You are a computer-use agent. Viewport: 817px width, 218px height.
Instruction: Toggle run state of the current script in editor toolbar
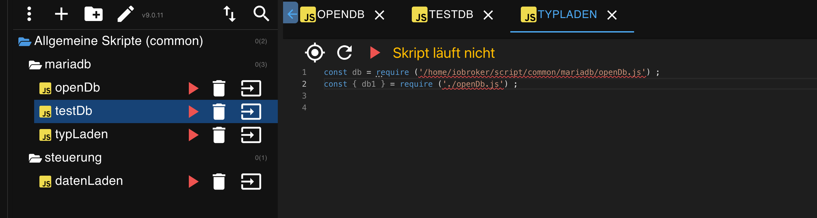tap(375, 53)
